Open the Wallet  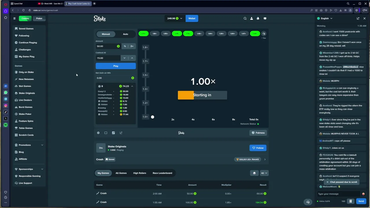click(192, 18)
